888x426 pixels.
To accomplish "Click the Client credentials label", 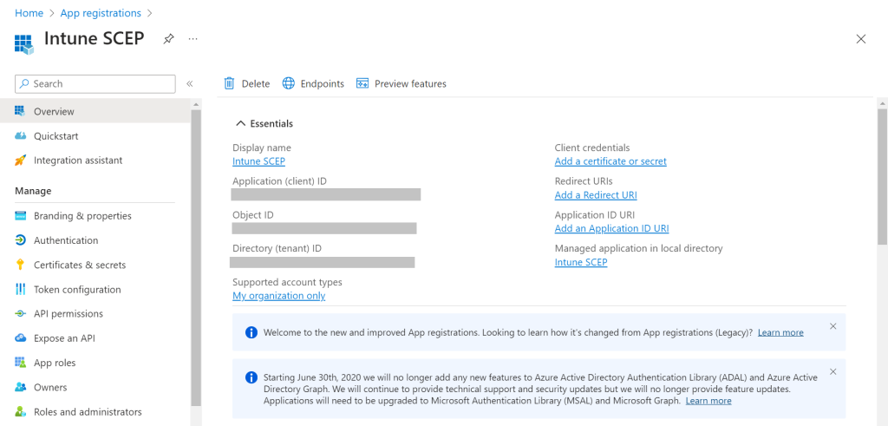I will [592, 147].
